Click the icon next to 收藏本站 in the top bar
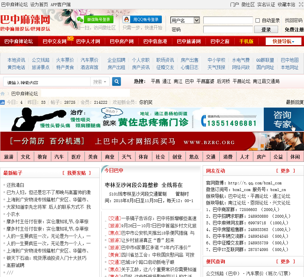 (301, 4)
